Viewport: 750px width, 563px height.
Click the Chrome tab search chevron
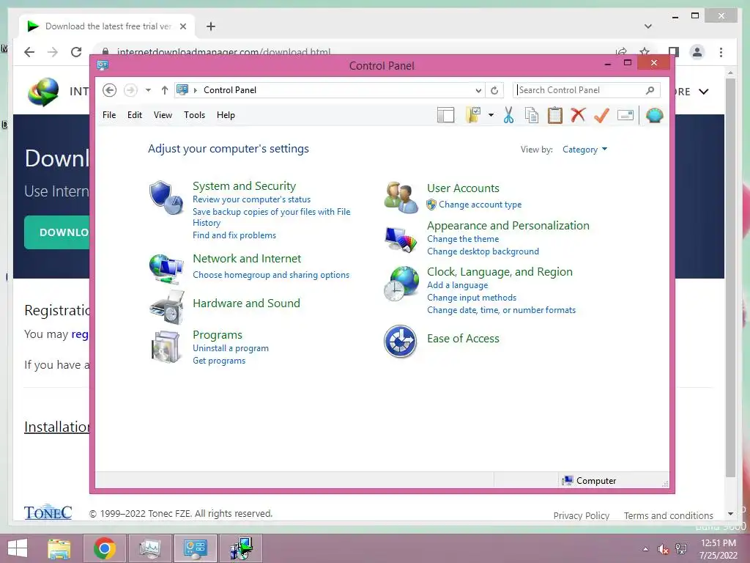[x=647, y=26]
